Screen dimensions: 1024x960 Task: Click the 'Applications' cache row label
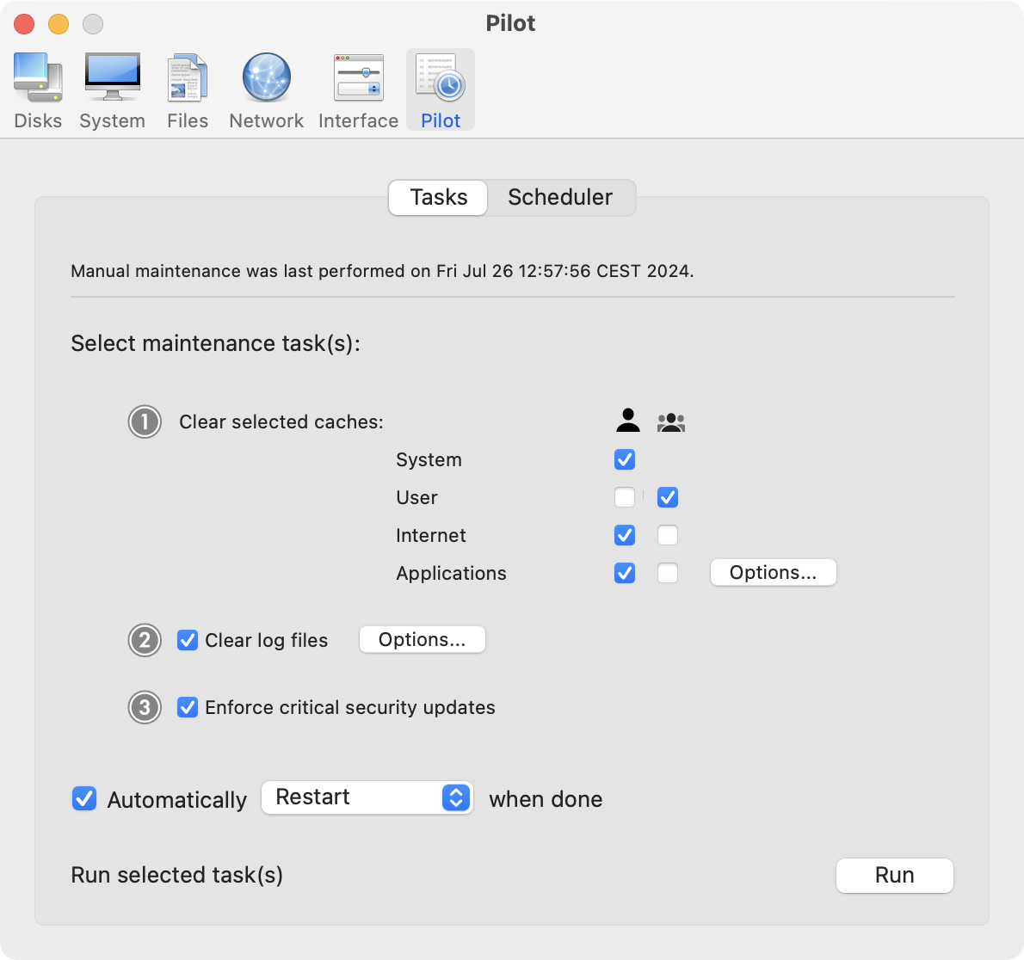[x=451, y=574]
